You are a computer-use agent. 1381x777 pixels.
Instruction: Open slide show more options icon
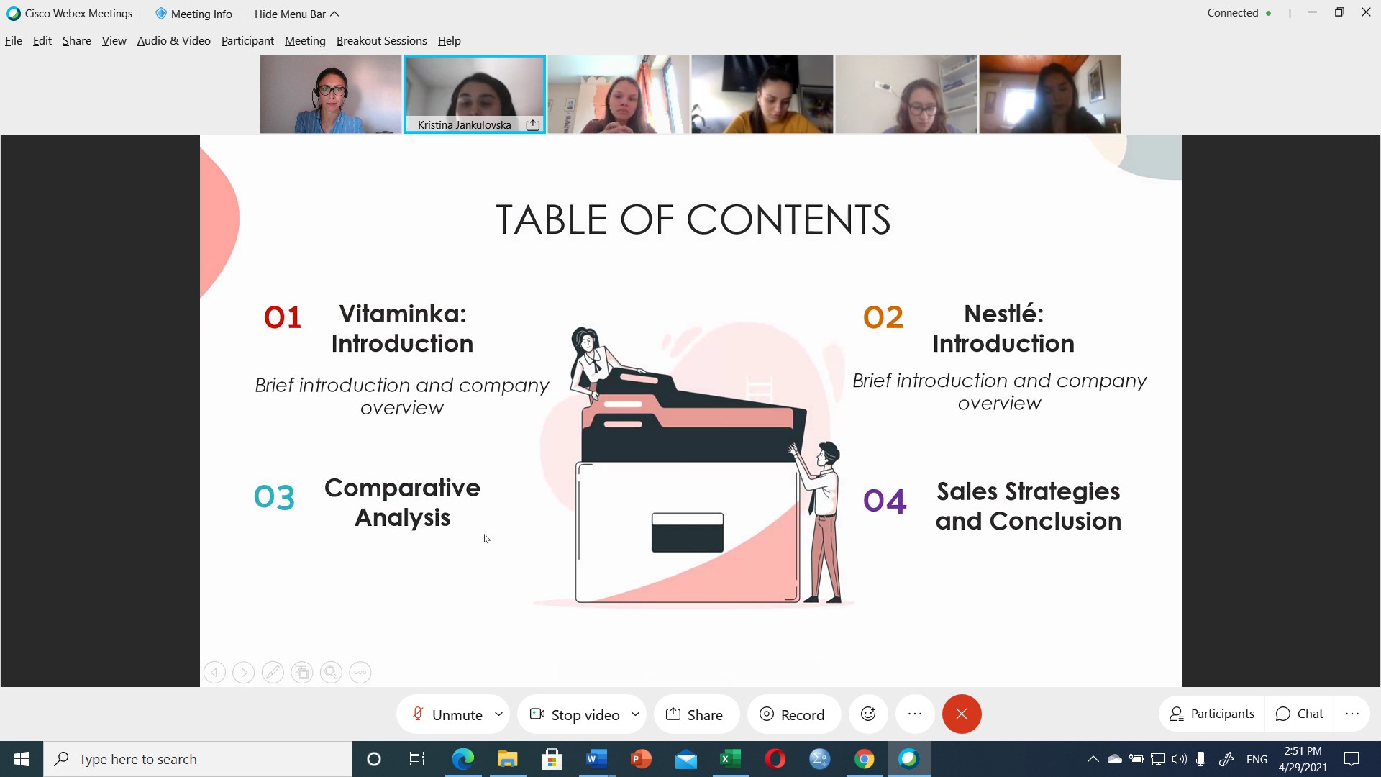click(x=360, y=673)
